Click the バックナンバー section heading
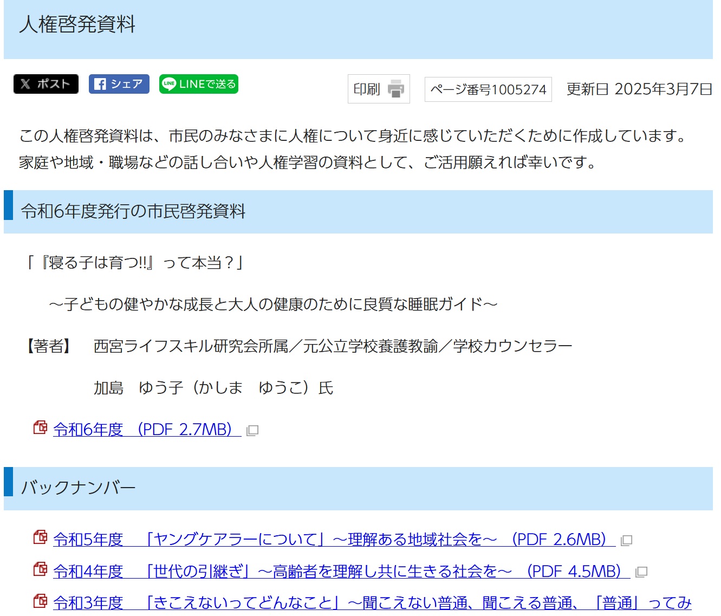 coord(78,488)
